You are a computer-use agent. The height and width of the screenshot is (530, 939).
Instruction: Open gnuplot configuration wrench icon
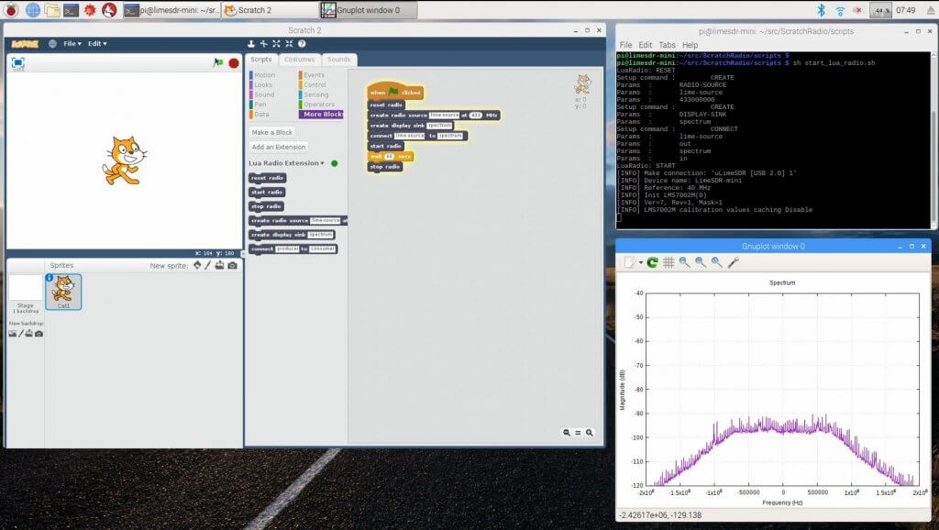click(733, 262)
